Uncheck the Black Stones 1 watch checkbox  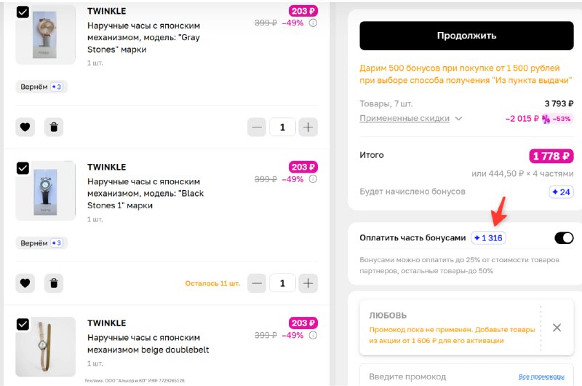[x=23, y=168]
